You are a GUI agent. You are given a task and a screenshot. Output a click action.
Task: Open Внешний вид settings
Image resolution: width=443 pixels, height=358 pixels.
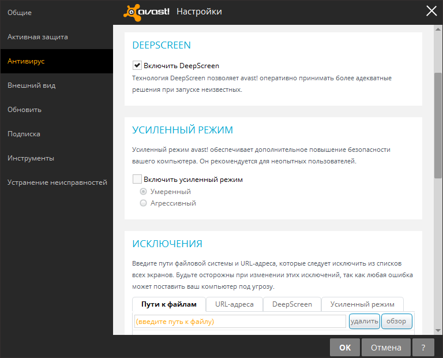[57, 85]
